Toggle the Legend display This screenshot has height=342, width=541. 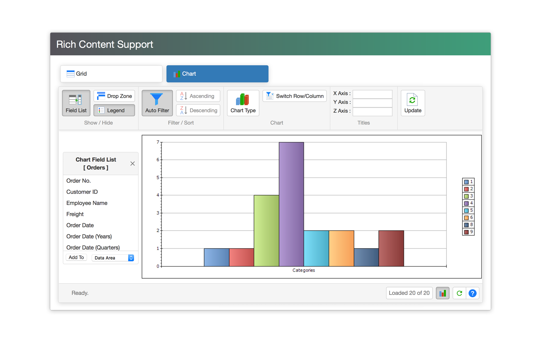pyautogui.click(x=114, y=110)
